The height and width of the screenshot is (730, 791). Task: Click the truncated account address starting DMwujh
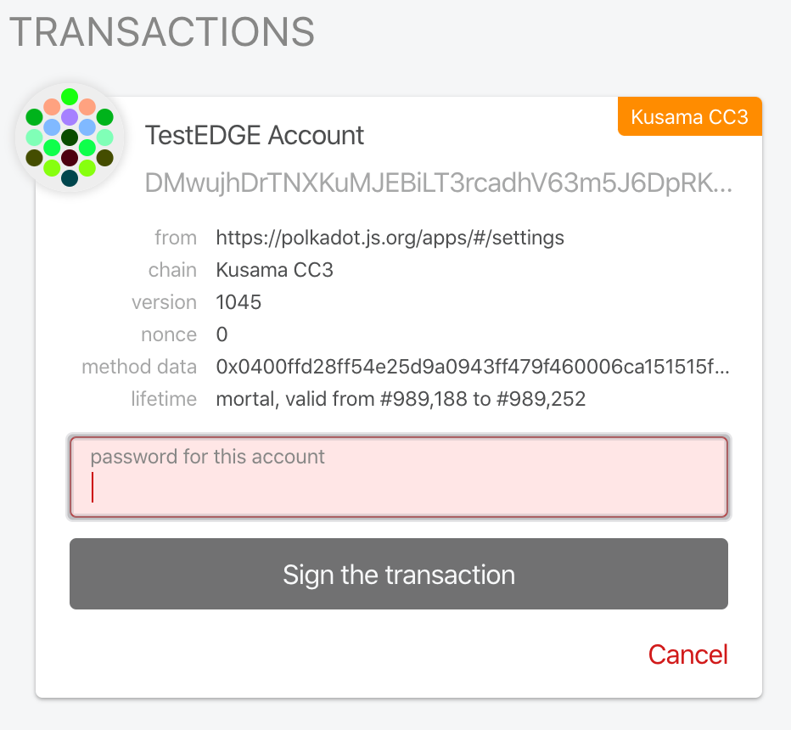(x=438, y=182)
